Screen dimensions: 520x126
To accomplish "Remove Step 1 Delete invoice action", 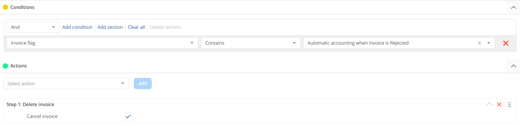I will click(499, 104).
